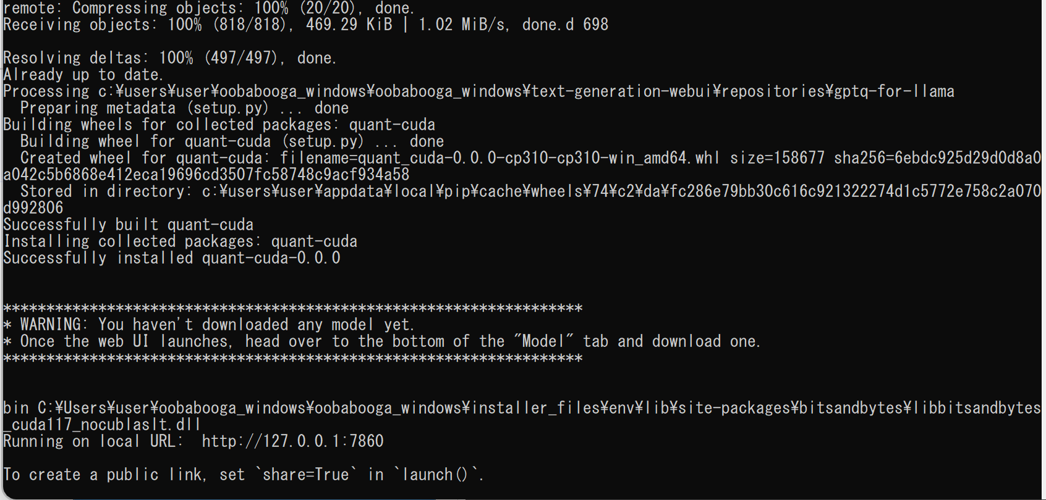Click the 'share=True' code text
The height and width of the screenshot is (500, 1046).
[x=306, y=475]
